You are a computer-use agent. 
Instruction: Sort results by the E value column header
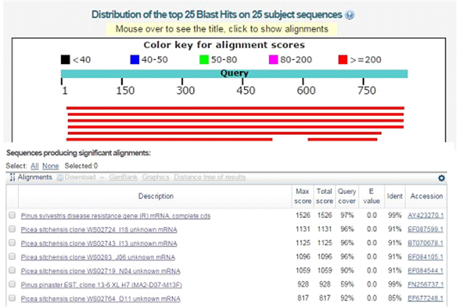point(371,196)
